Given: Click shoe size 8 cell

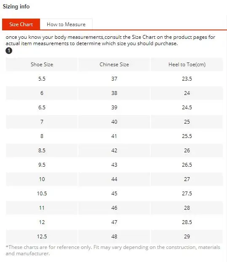Looking at the screenshot, I should point(42,136).
